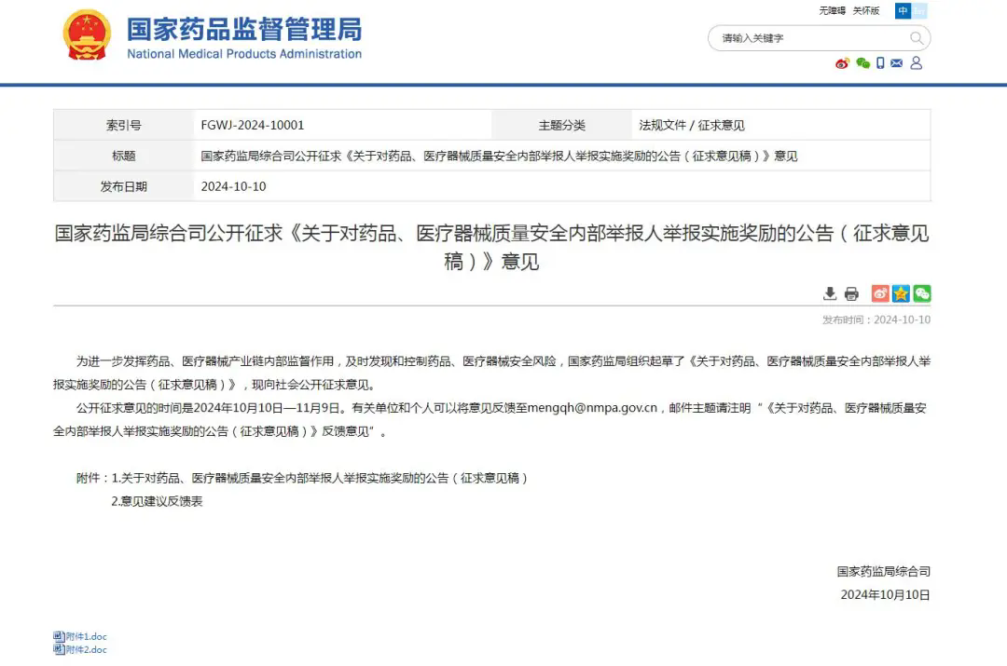This screenshot has height=666, width=1007.
Task: Open 无障碍 accessibility mode
Action: pos(832,11)
